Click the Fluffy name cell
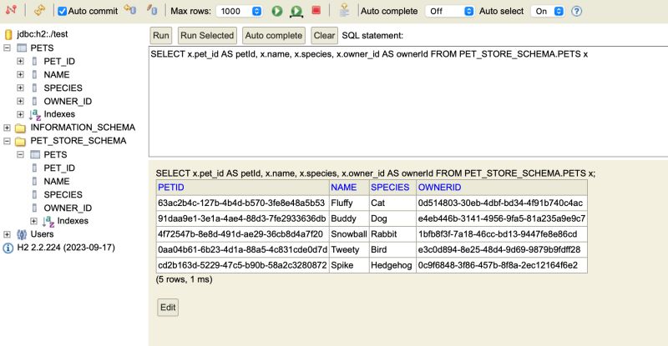This screenshot has width=668, height=346. 349,203
